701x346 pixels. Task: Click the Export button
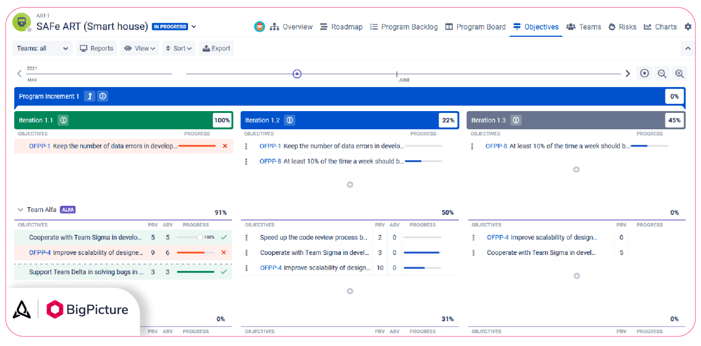point(216,48)
